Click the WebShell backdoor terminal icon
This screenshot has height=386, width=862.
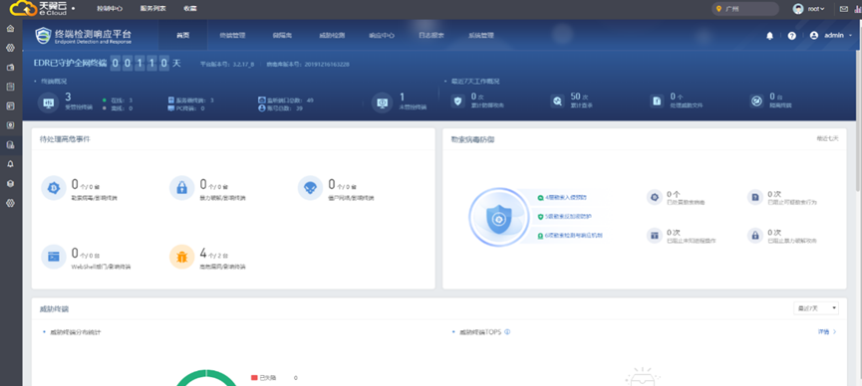(x=54, y=257)
